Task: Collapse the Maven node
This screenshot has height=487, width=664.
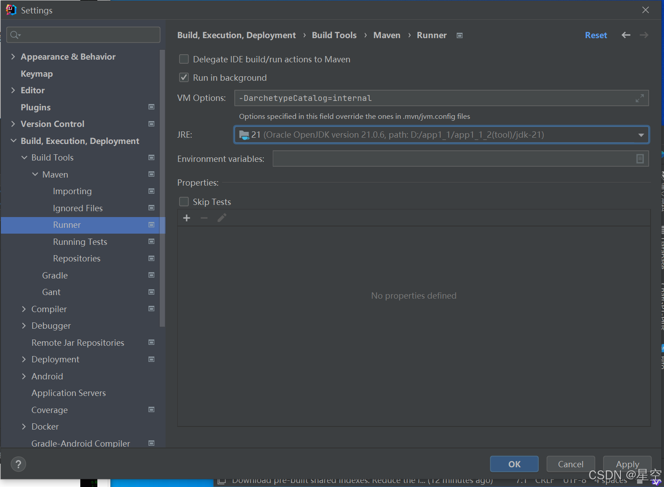Action: tap(35, 174)
